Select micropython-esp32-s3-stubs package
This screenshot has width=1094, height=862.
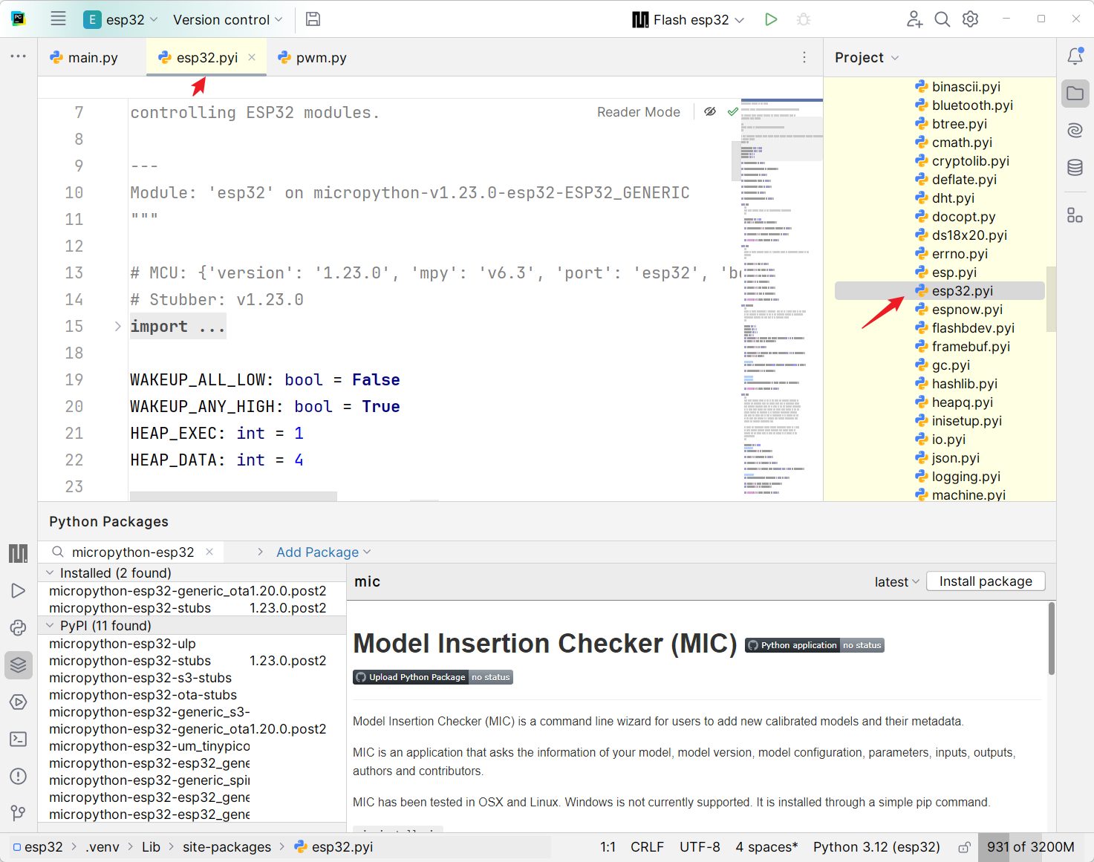pos(140,678)
